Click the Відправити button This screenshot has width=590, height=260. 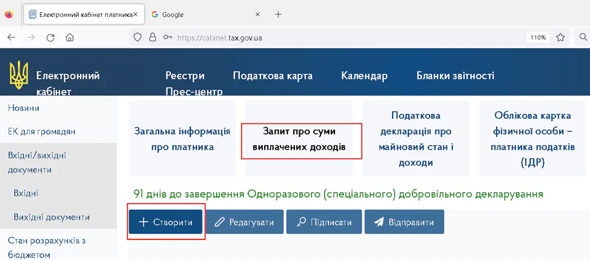[x=404, y=222]
